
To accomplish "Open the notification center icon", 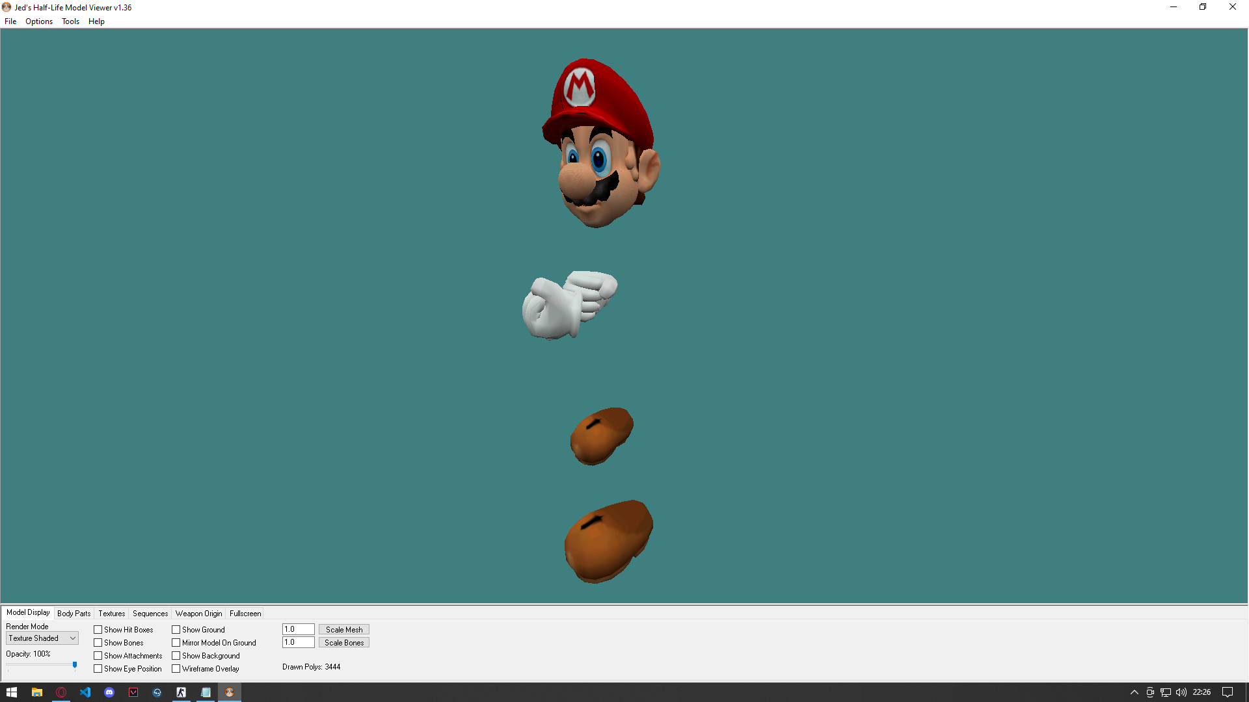I will coord(1228,692).
